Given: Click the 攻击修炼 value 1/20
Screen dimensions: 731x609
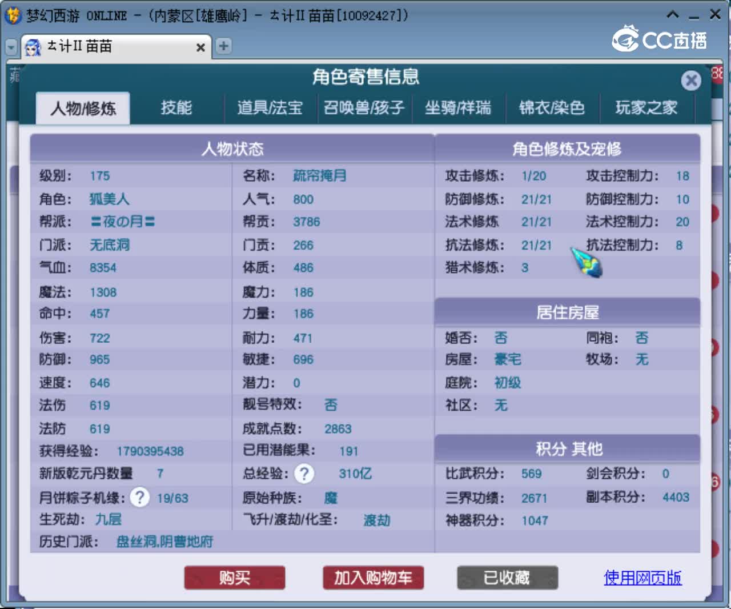Looking at the screenshot, I should [x=534, y=176].
